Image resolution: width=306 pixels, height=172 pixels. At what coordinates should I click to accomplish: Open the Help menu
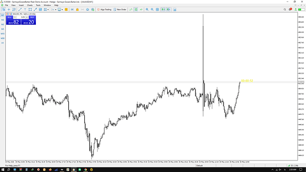click(56, 5)
